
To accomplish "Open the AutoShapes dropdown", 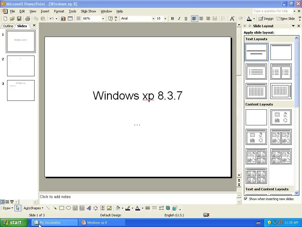I will pyautogui.click(x=34, y=208).
